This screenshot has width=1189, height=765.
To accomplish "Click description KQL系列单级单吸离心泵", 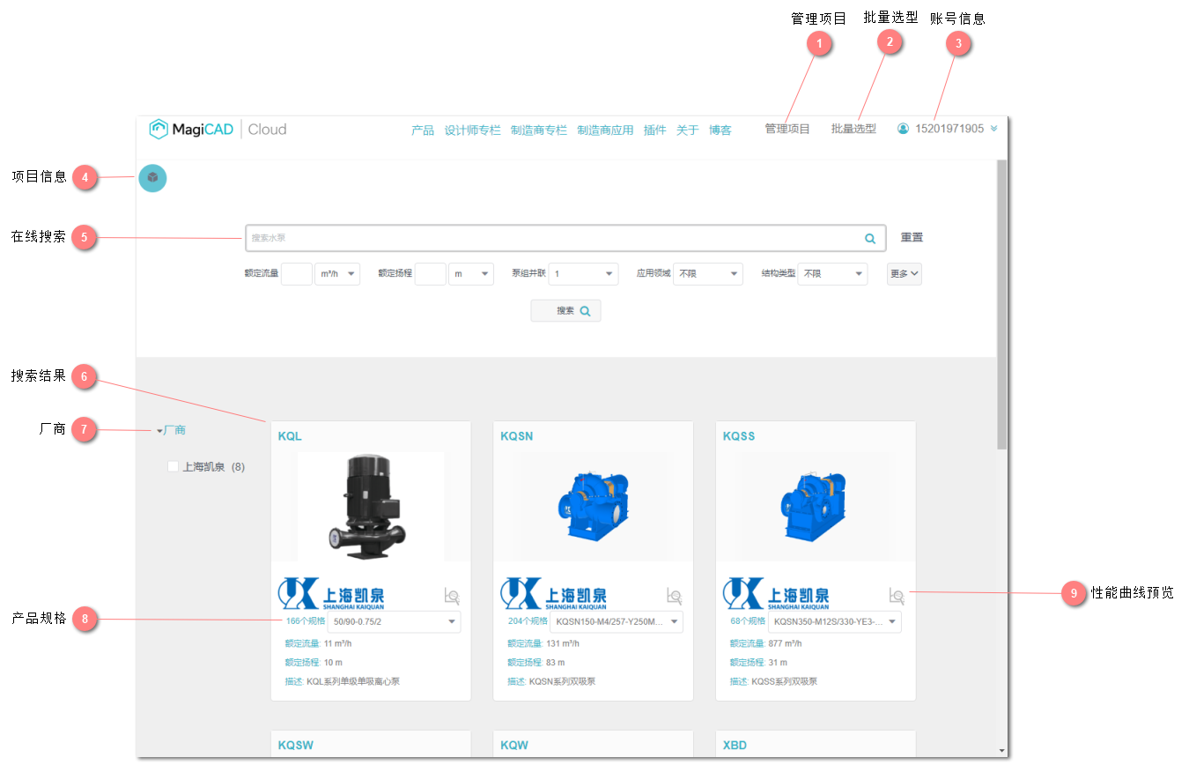I will pyautogui.click(x=353, y=682).
